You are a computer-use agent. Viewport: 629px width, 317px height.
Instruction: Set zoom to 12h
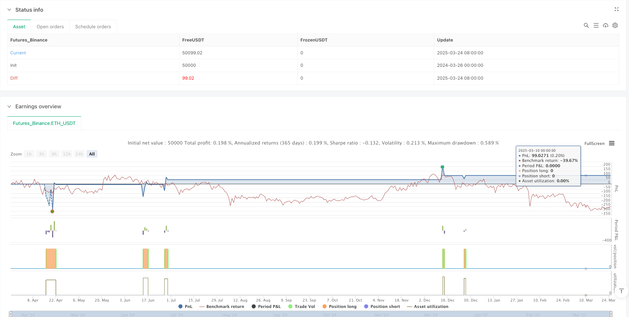click(x=67, y=154)
